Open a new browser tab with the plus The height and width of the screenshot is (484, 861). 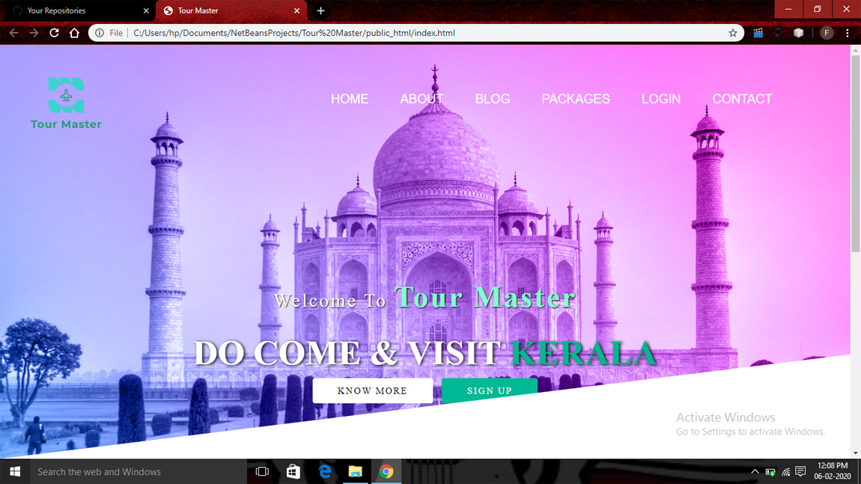click(320, 10)
